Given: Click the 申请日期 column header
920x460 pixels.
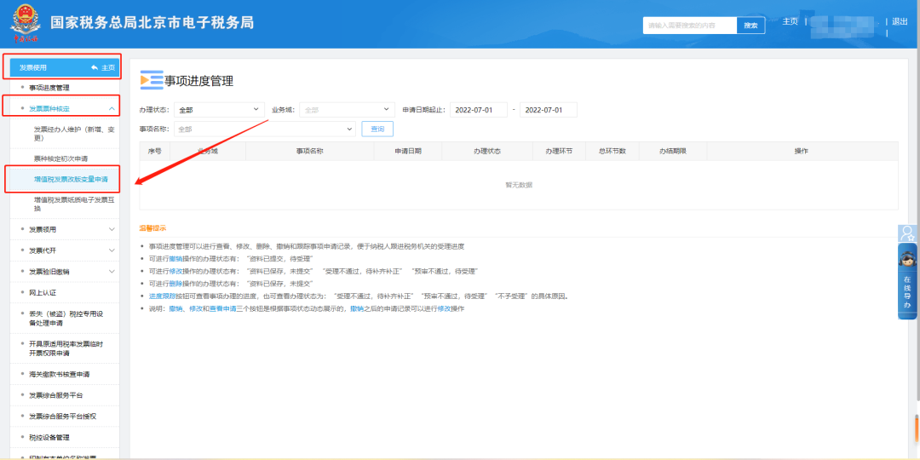Looking at the screenshot, I should [408, 151].
